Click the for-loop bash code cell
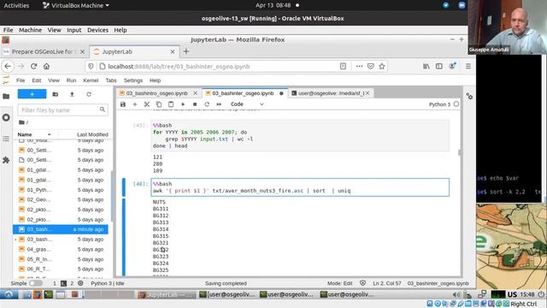The height and width of the screenshot is (308, 547). click(300, 135)
